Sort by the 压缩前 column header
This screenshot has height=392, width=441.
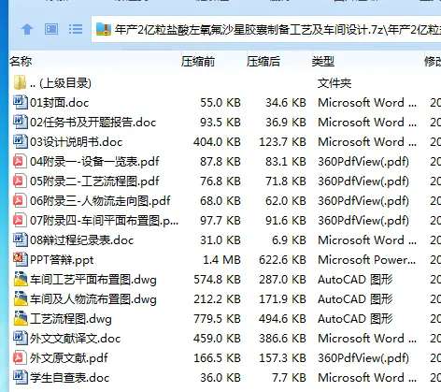click(x=198, y=62)
